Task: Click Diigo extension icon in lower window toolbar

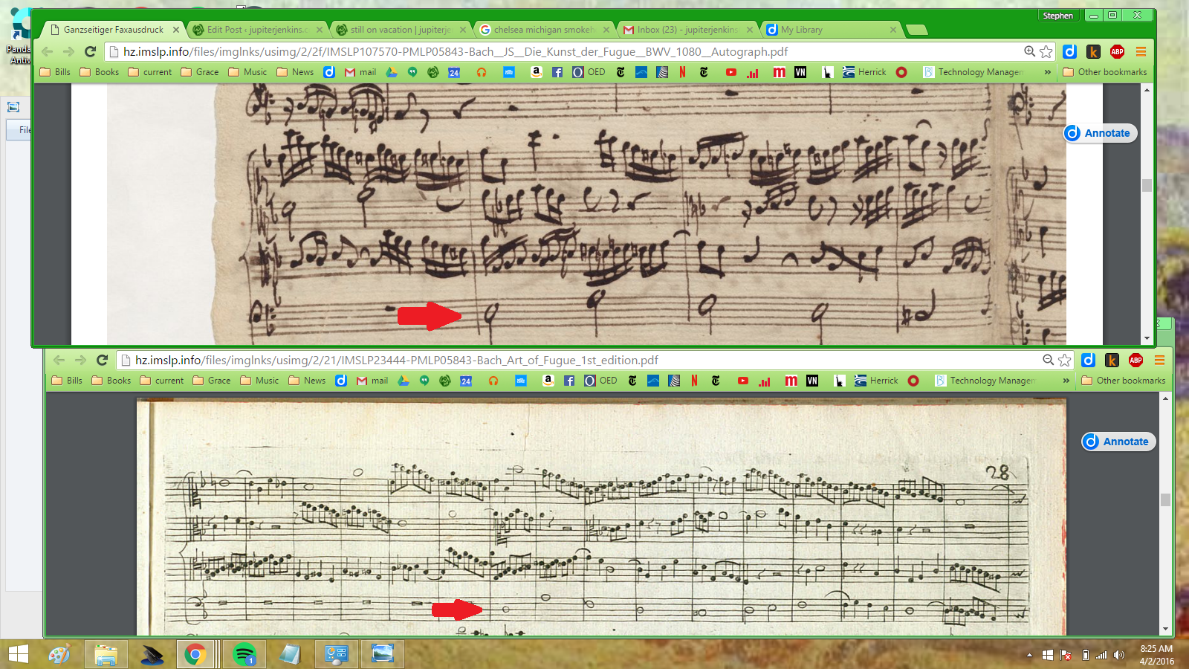Action: pyautogui.click(x=1088, y=360)
